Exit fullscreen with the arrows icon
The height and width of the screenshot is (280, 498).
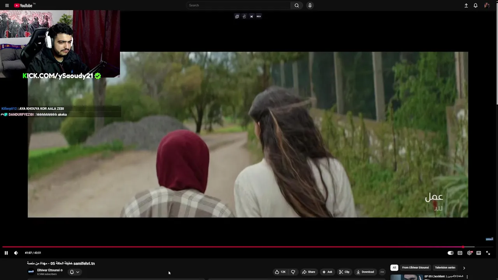(x=488, y=253)
